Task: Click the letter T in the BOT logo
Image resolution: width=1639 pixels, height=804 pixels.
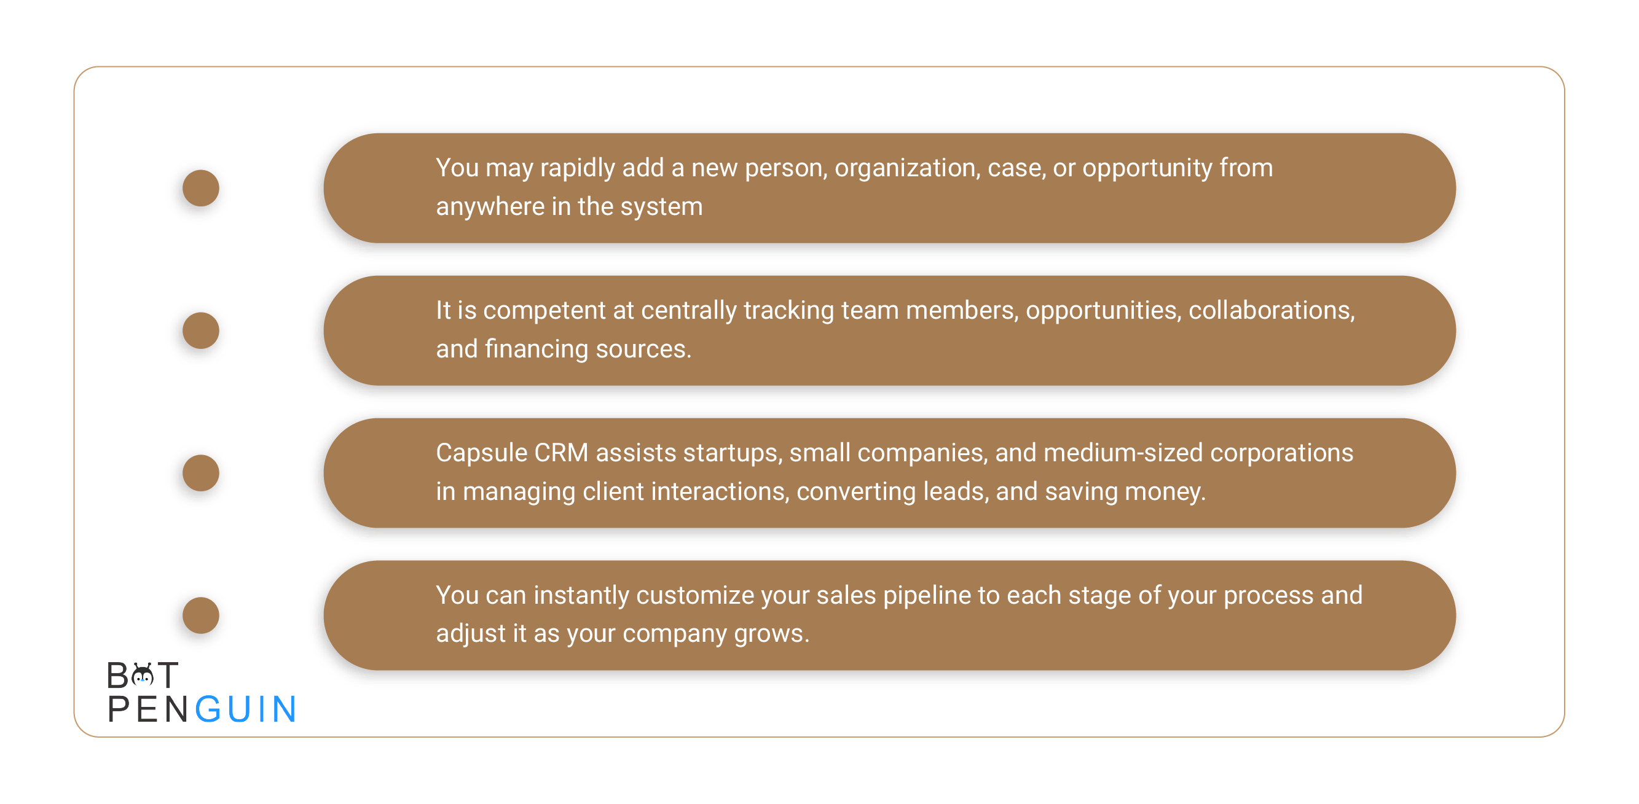Action: [x=167, y=676]
